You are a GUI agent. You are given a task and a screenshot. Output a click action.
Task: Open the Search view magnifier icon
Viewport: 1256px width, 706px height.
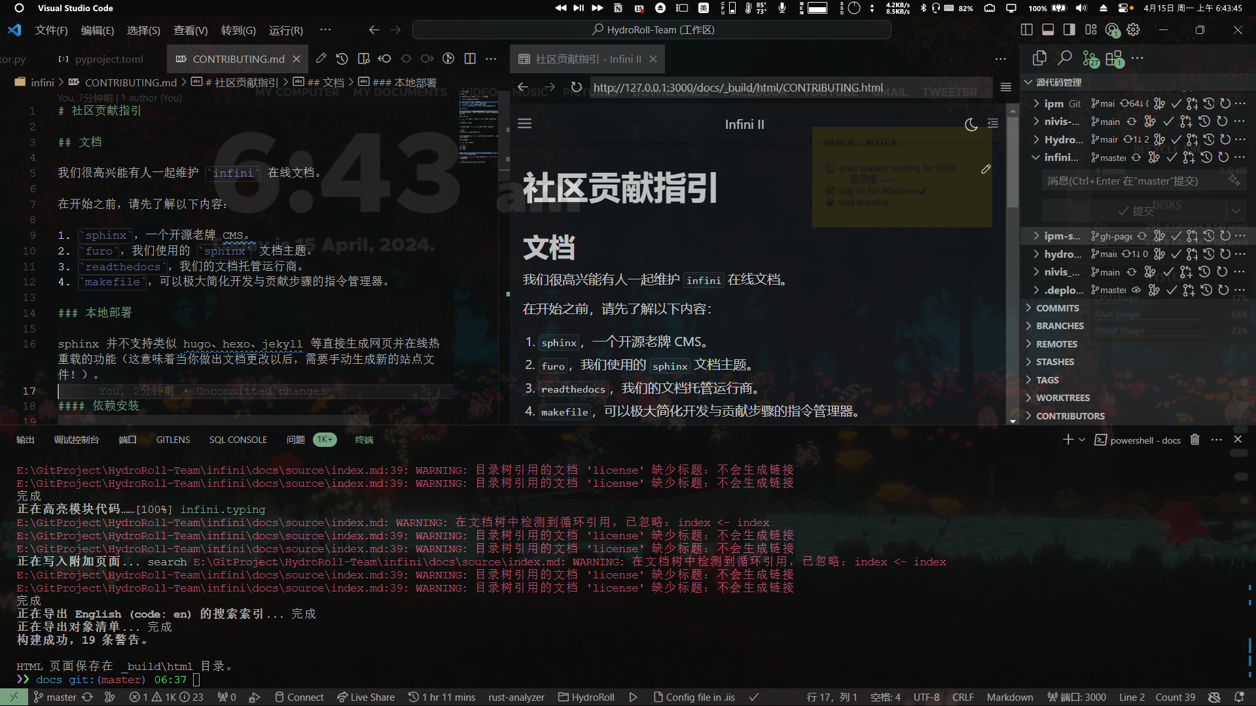(x=1065, y=58)
